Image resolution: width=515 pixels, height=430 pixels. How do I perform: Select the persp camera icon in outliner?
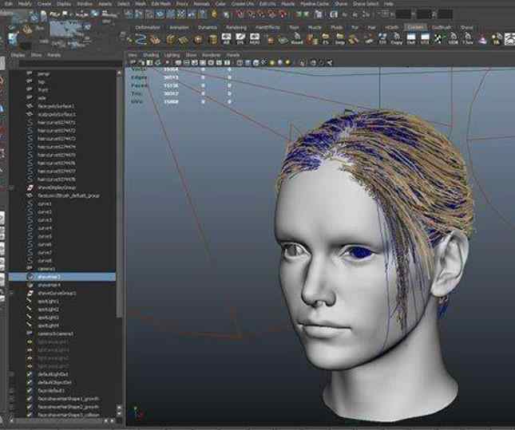(x=30, y=73)
